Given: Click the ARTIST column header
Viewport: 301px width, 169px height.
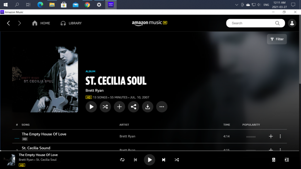Looking at the screenshot, I should 124,125.
